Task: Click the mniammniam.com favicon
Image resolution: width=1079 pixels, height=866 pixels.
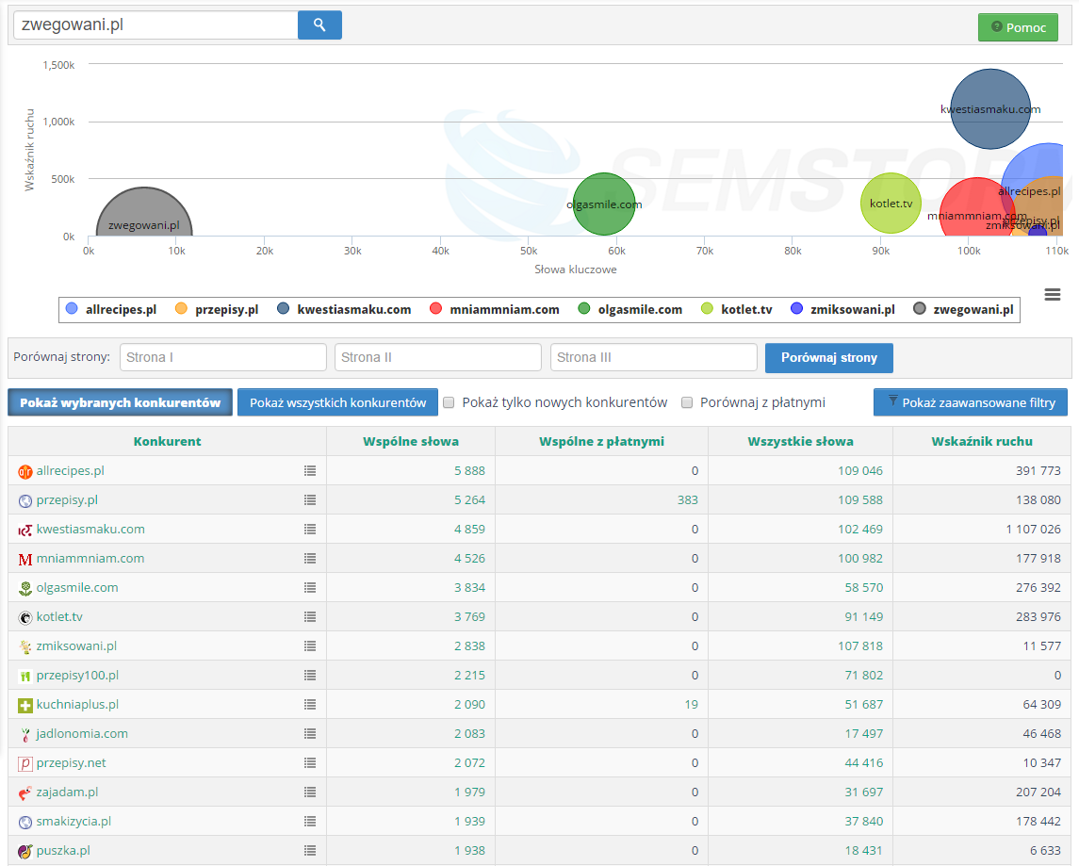Action: pos(25,559)
